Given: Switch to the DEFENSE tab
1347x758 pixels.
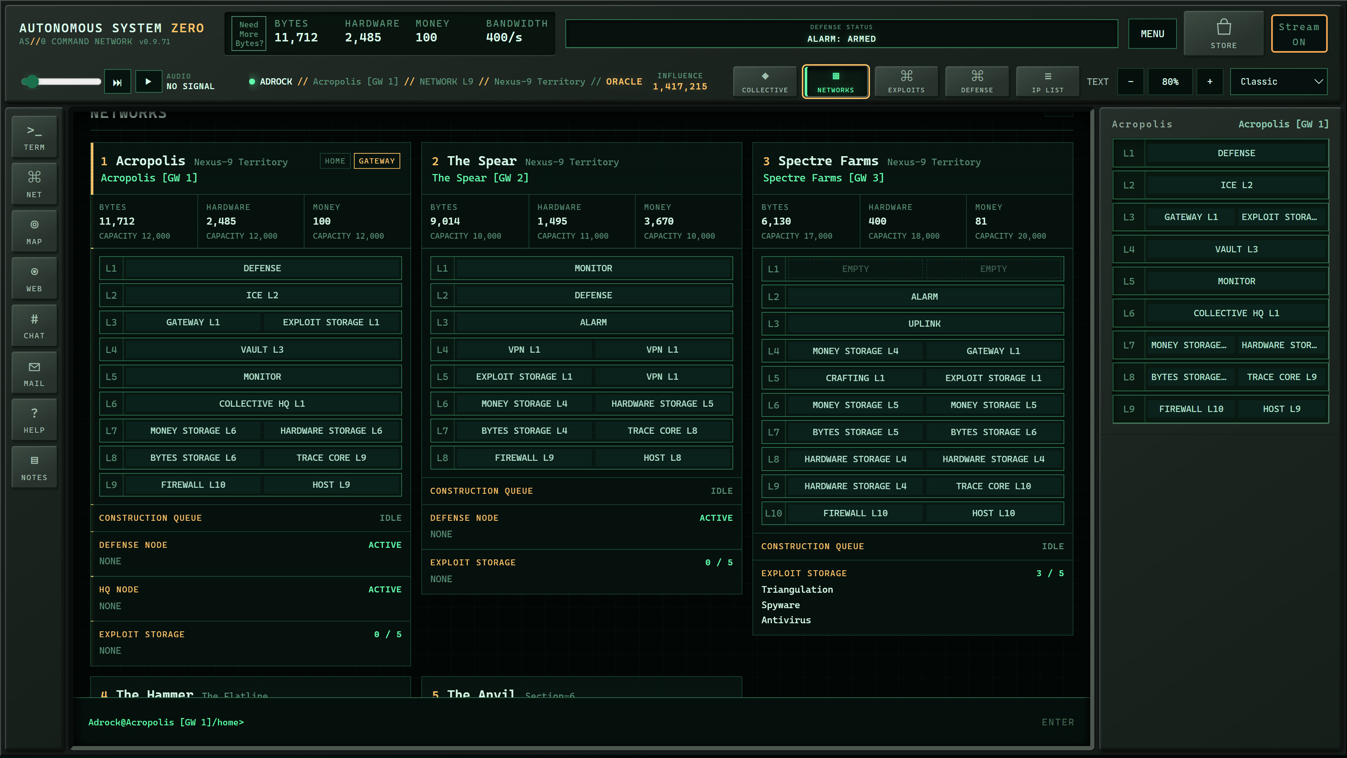Looking at the screenshot, I should tap(977, 82).
